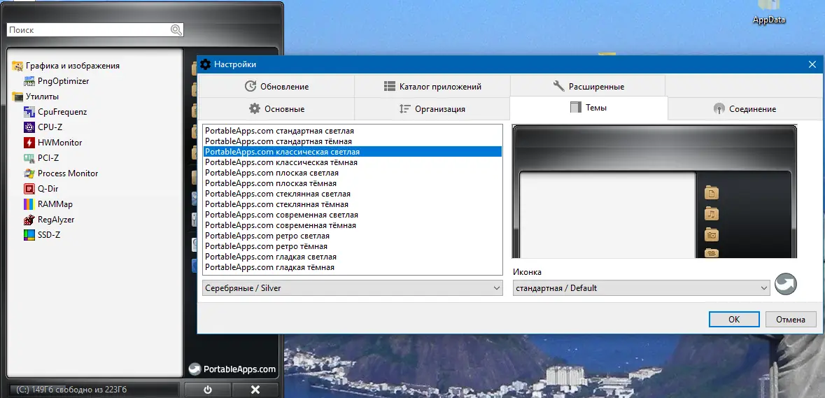This screenshot has height=398, width=825.
Task: Open the Расширенные tab
Action: point(588,86)
